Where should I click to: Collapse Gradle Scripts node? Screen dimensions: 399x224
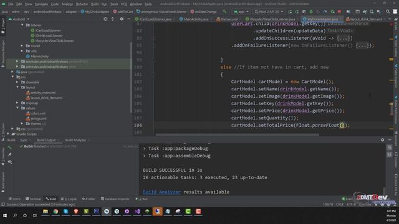(8, 134)
